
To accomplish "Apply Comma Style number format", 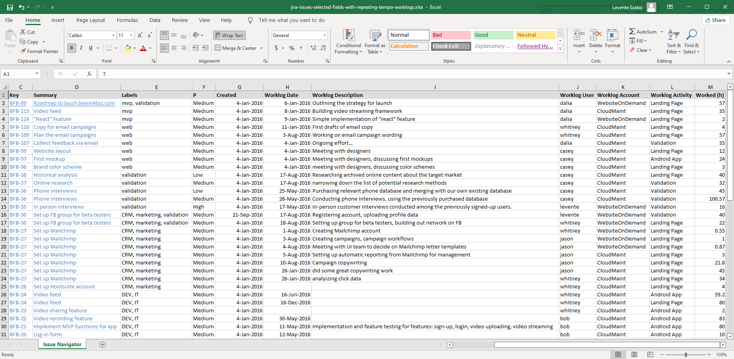I will (x=301, y=48).
